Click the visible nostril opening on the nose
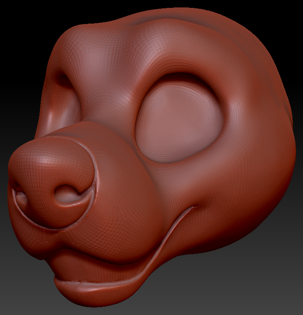This screenshot has height=315, width=303. coord(67,195)
